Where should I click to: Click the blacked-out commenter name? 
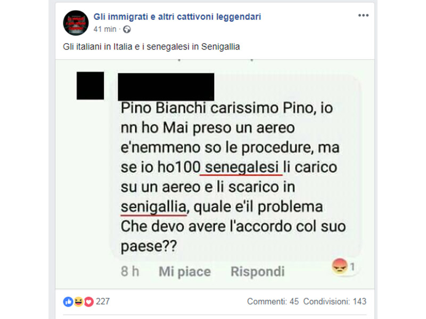pyautogui.click(x=166, y=87)
